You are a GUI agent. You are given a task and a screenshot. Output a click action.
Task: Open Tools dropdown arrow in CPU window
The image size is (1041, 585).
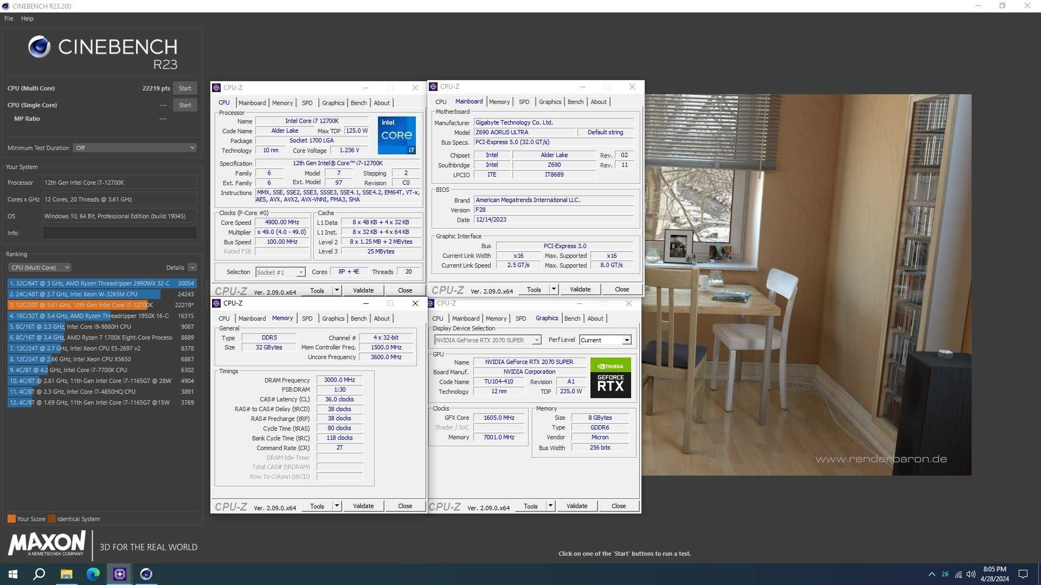click(x=337, y=290)
